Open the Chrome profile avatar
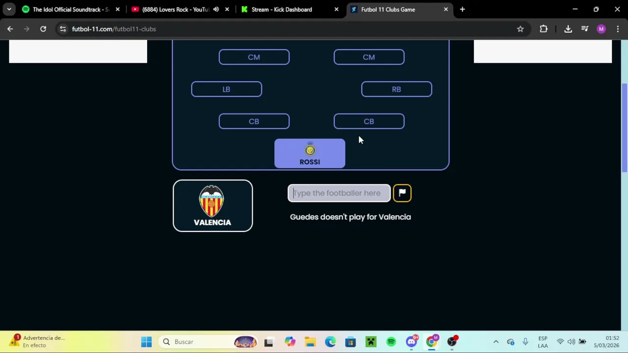Screen dimensions: 628x353 pyautogui.click(x=601, y=29)
